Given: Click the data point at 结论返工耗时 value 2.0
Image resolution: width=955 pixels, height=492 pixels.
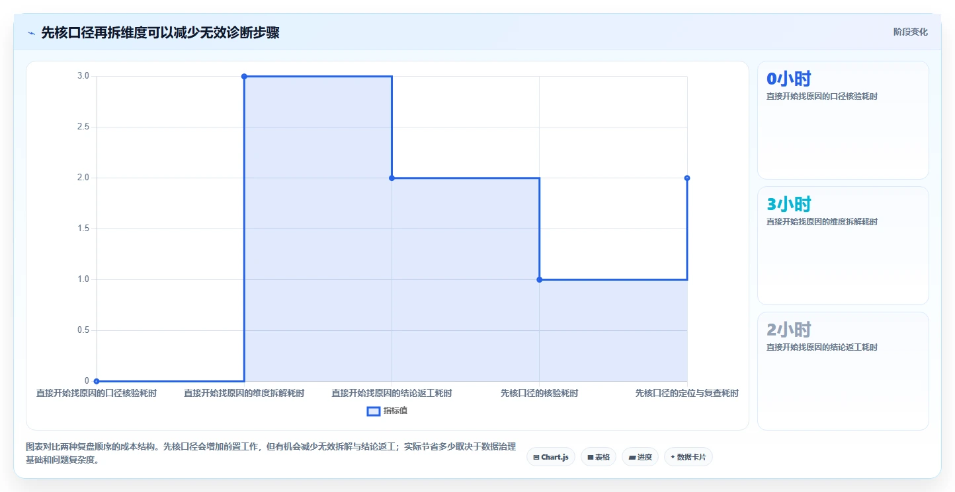Looking at the screenshot, I should (x=392, y=178).
